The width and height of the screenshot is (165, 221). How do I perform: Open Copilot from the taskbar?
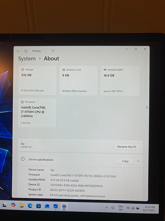point(13,205)
